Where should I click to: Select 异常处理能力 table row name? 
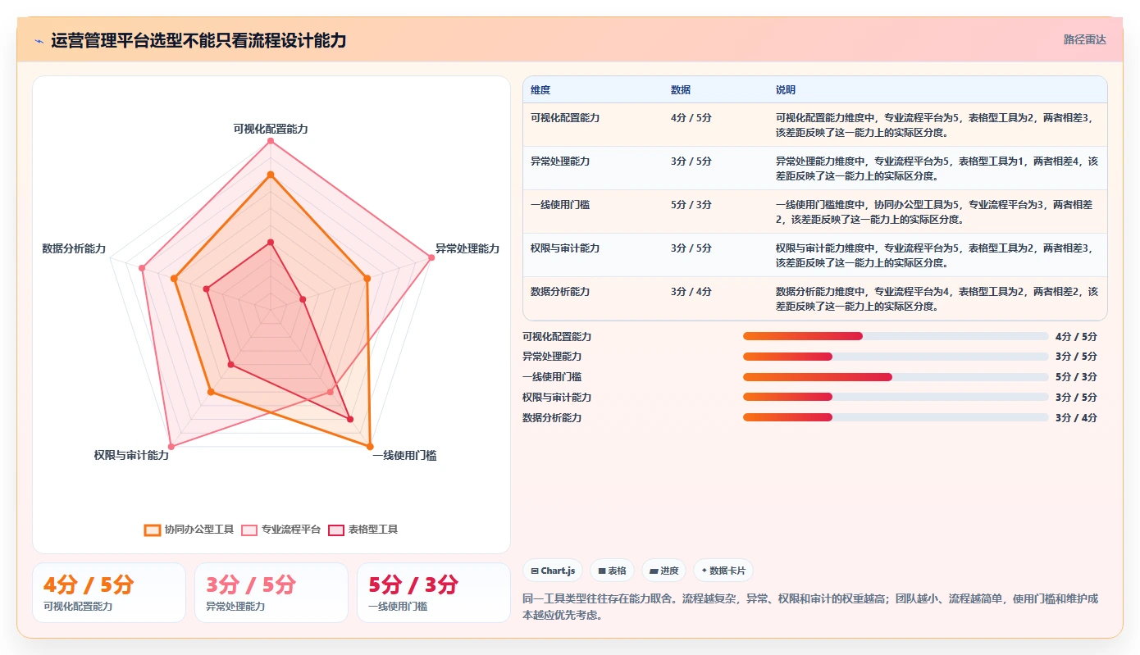point(560,161)
